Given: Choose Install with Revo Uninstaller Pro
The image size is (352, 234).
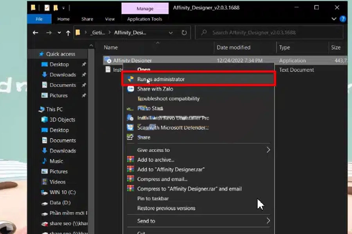Looking at the screenshot, I should [x=173, y=118].
